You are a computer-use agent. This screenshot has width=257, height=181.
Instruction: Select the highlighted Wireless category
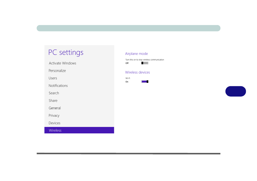pos(79,130)
